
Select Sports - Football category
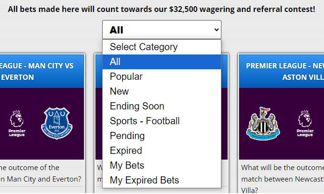[x=162, y=121]
